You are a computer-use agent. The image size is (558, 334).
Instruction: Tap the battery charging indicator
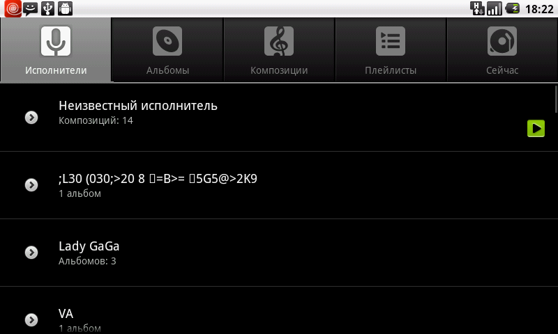(513, 8)
